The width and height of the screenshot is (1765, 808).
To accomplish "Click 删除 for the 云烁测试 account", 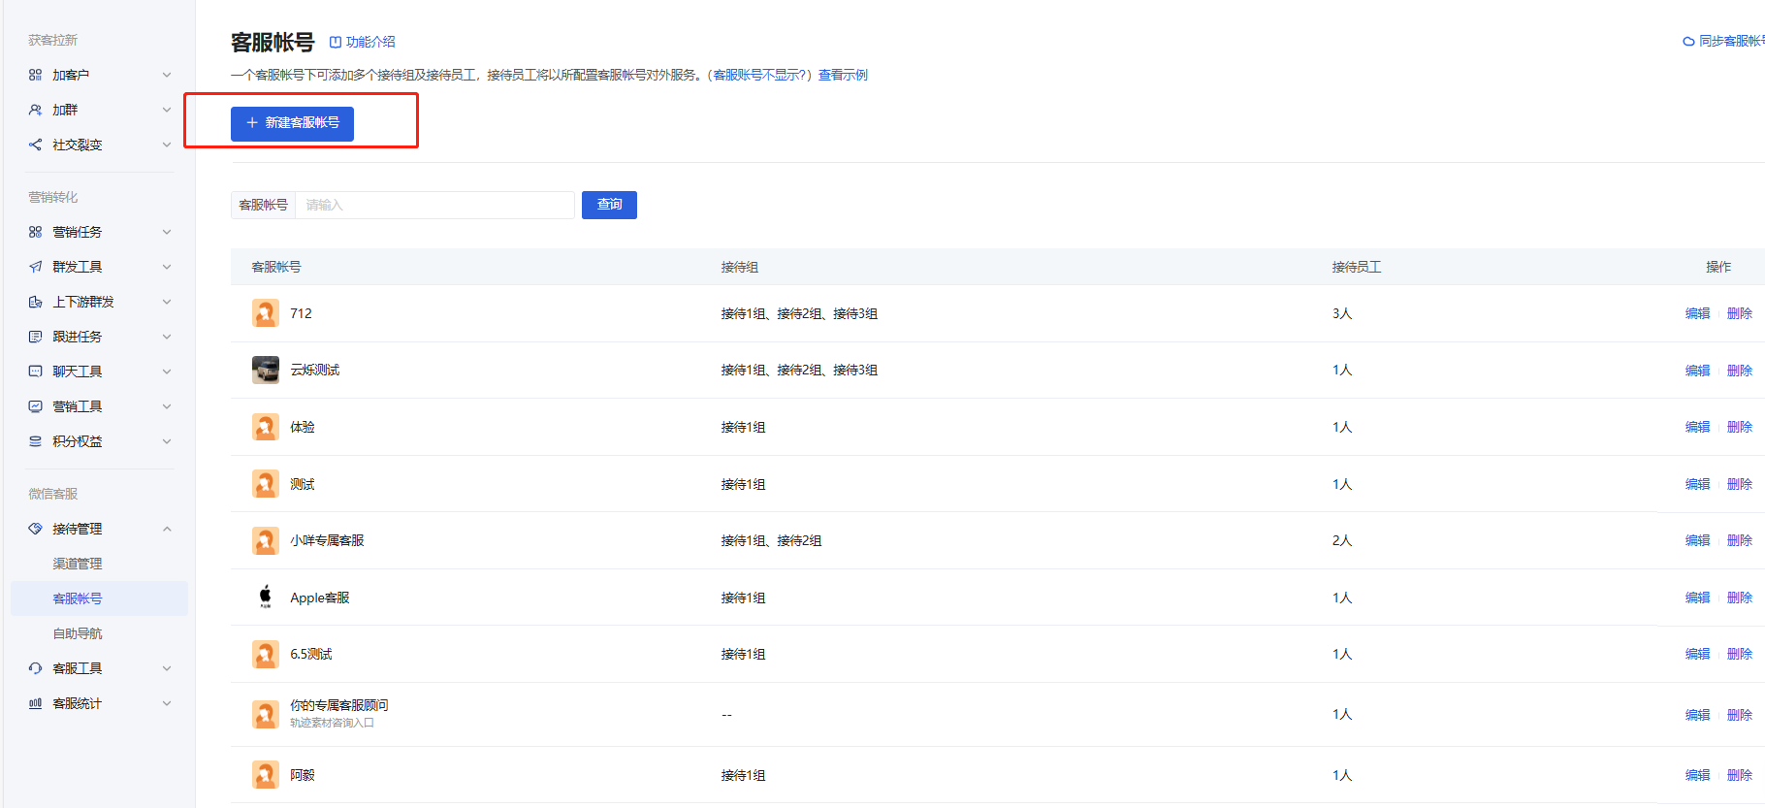I will (1740, 371).
